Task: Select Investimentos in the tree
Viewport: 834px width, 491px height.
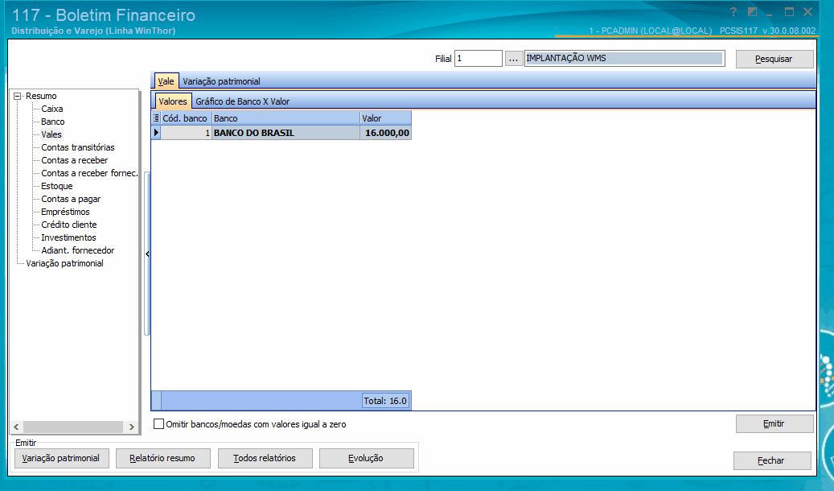Action: coord(68,237)
